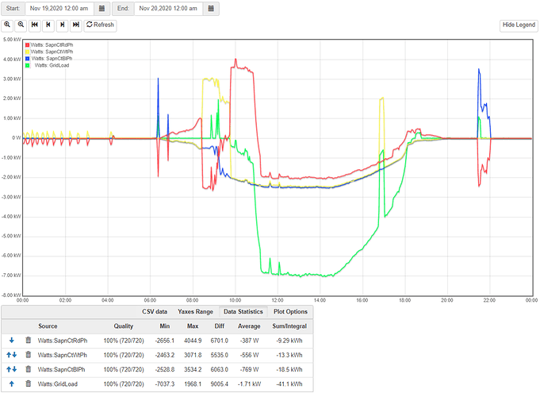Viewport: 540px width, 397px height.
Task: Move Watts:SapnCtBlPh row down with arrow
Action: coord(14,369)
